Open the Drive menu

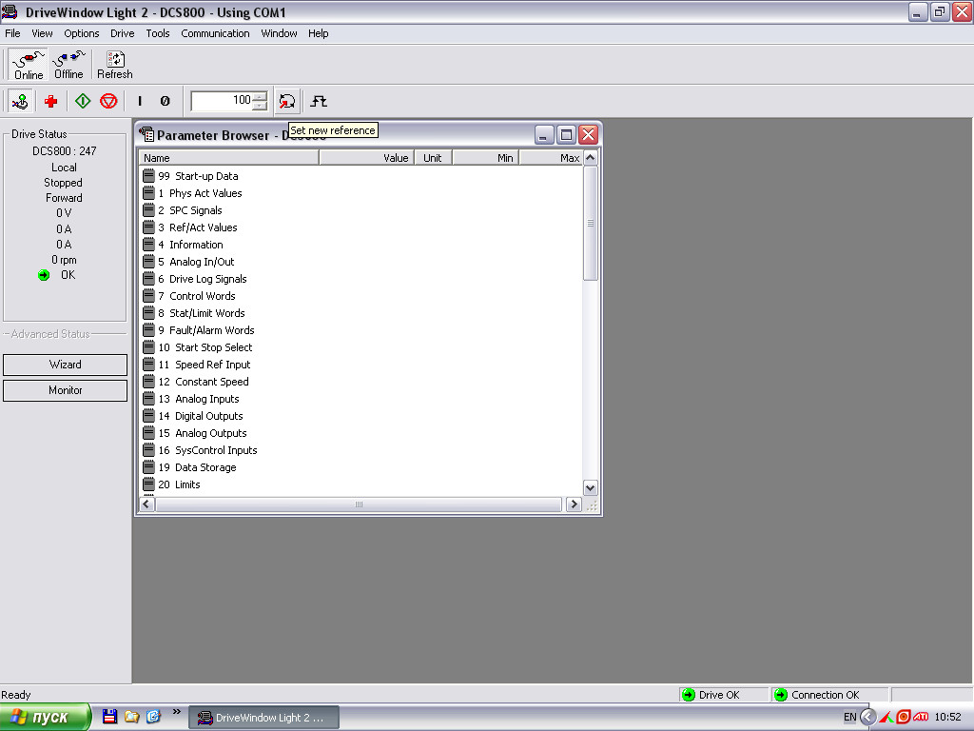[123, 33]
